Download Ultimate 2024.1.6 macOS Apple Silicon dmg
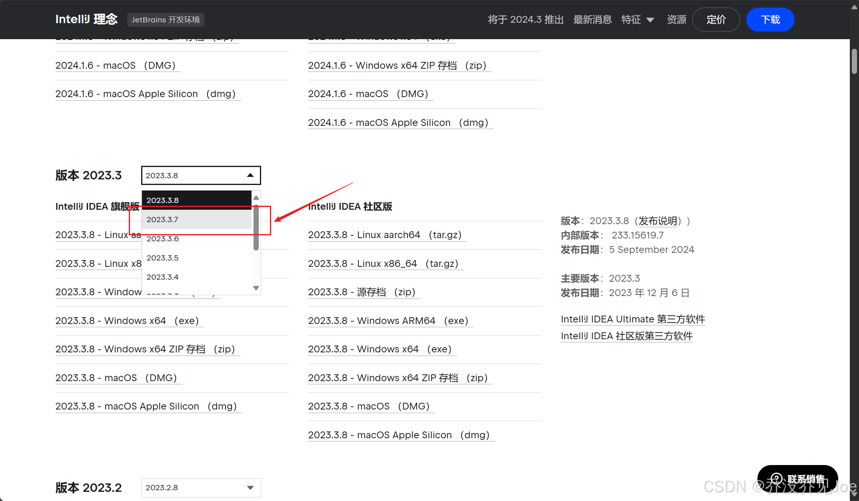859x501 pixels. pos(148,94)
